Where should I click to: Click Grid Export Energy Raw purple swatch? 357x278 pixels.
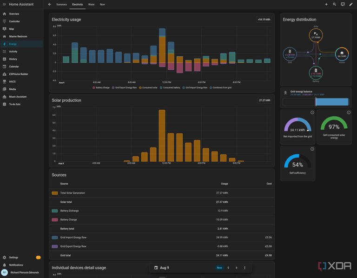coord(55,246)
